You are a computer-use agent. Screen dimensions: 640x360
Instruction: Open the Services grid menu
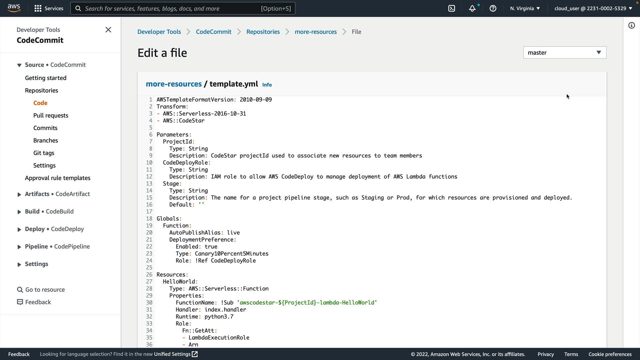pyautogui.click(x=38, y=8)
